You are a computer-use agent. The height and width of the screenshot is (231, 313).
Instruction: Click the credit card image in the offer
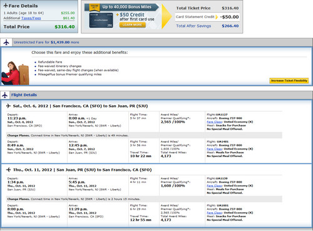[101, 20]
